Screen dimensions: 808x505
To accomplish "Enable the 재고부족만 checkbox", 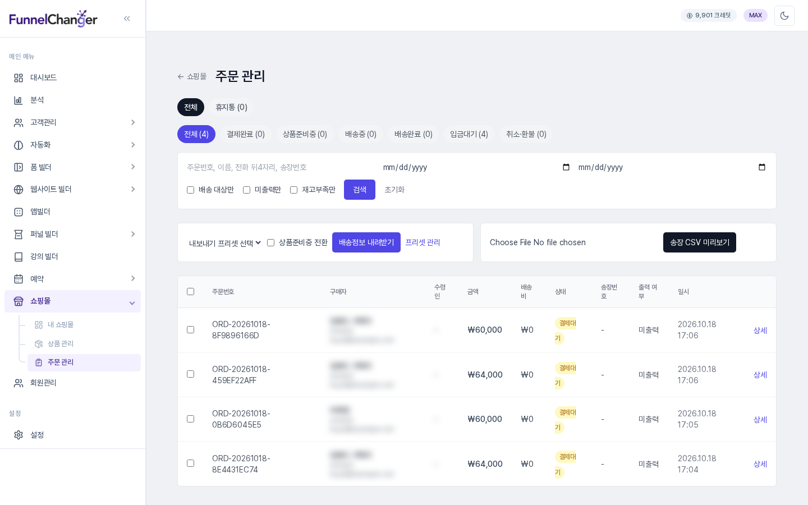I will click(293, 190).
